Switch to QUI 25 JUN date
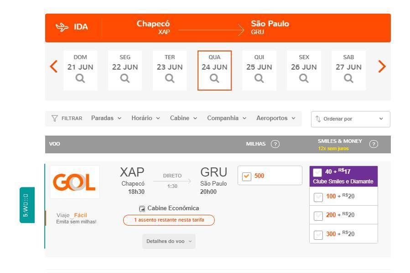 tap(259, 71)
